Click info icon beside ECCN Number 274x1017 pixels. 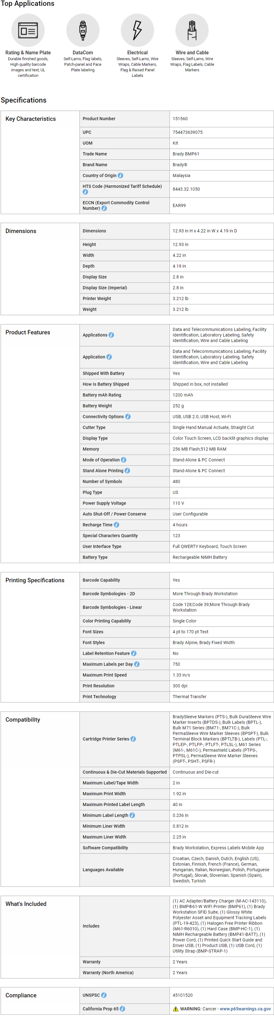[104, 208]
